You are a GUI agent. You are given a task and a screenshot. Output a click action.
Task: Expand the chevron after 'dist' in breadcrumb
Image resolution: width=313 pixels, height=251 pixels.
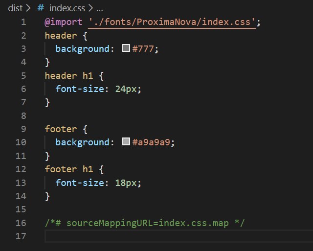pos(28,8)
